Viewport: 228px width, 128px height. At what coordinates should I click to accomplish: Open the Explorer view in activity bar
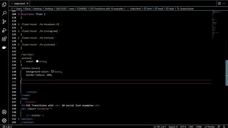(4, 5)
